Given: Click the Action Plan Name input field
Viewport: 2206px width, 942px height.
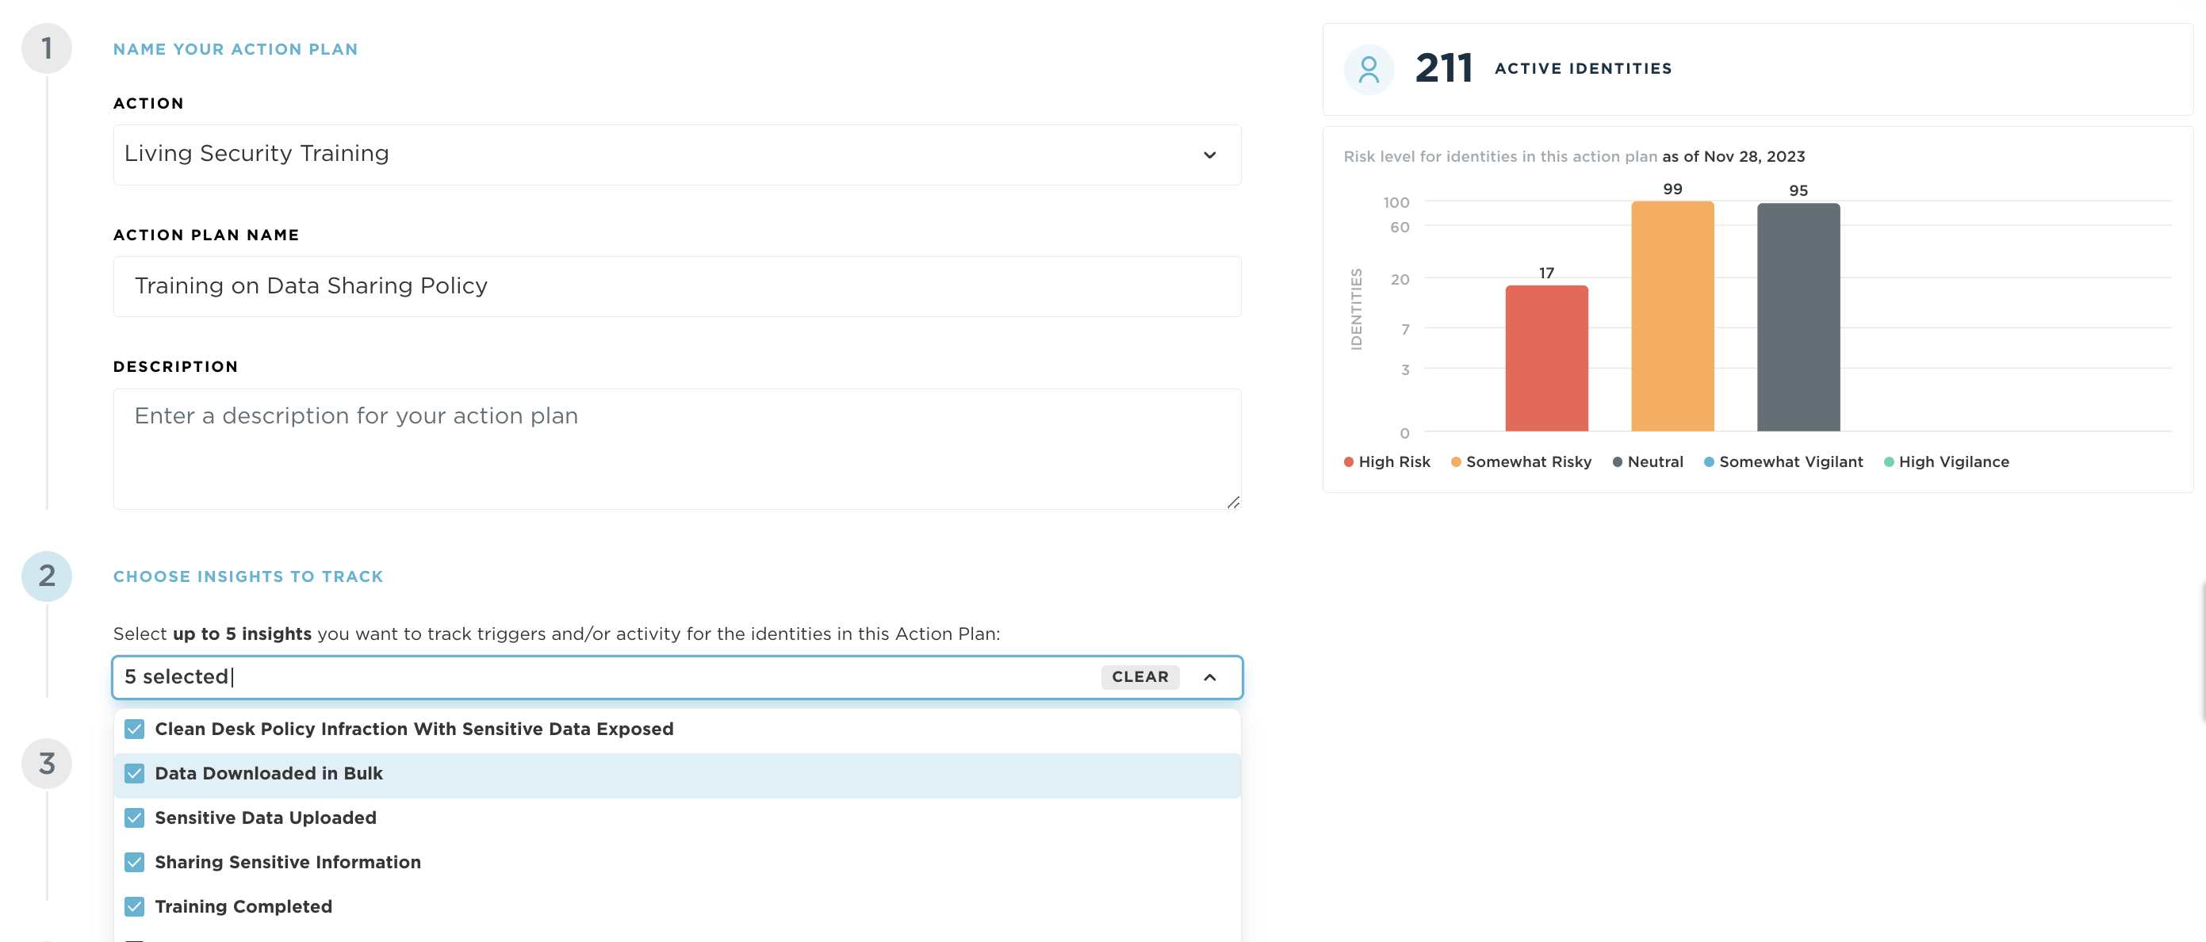Looking at the screenshot, I should click(x=676, y=284).
